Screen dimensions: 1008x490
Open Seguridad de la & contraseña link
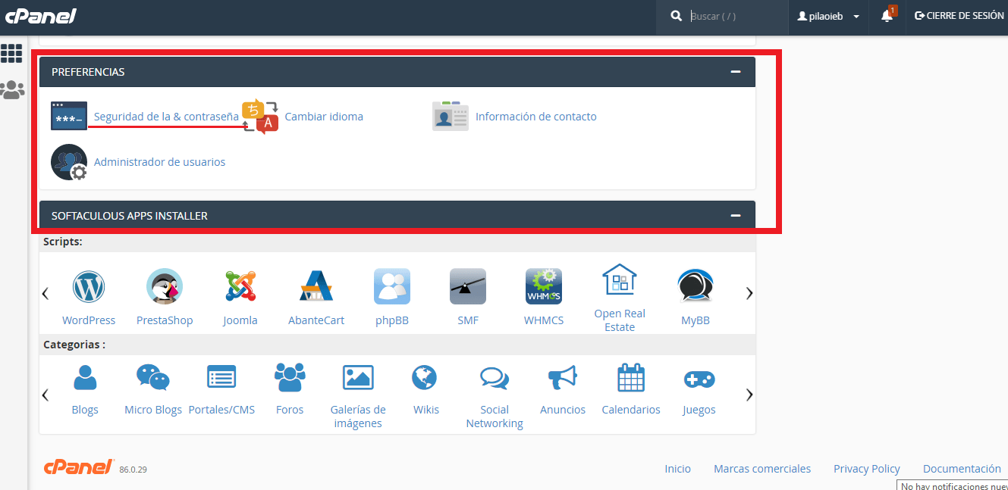click(x=166, y=117)
